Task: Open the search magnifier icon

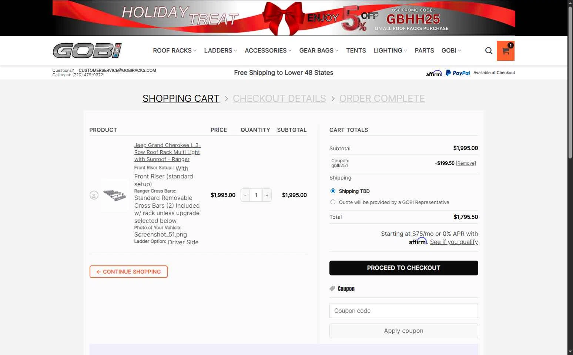Action: pyautogui.click(x=489, y=51)
